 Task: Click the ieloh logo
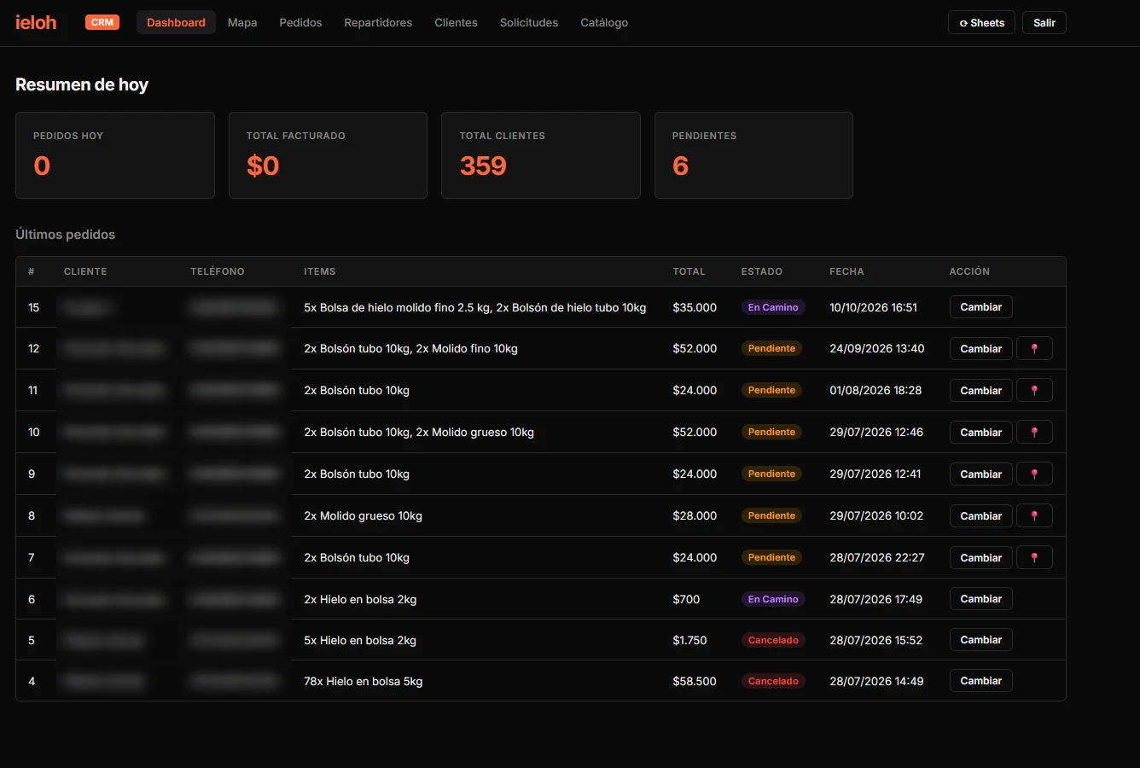pos(36,22)
